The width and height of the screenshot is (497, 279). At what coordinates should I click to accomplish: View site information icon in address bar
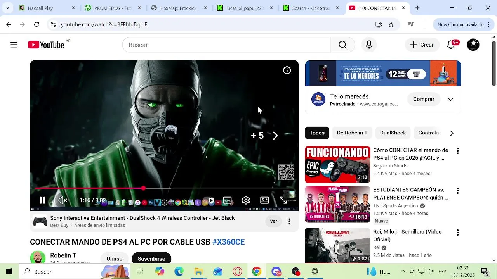pos(53,24)
